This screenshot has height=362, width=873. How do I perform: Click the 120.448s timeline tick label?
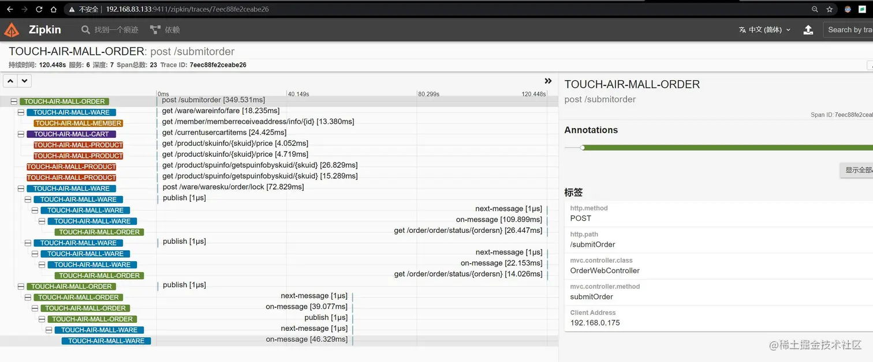(533, 94)
